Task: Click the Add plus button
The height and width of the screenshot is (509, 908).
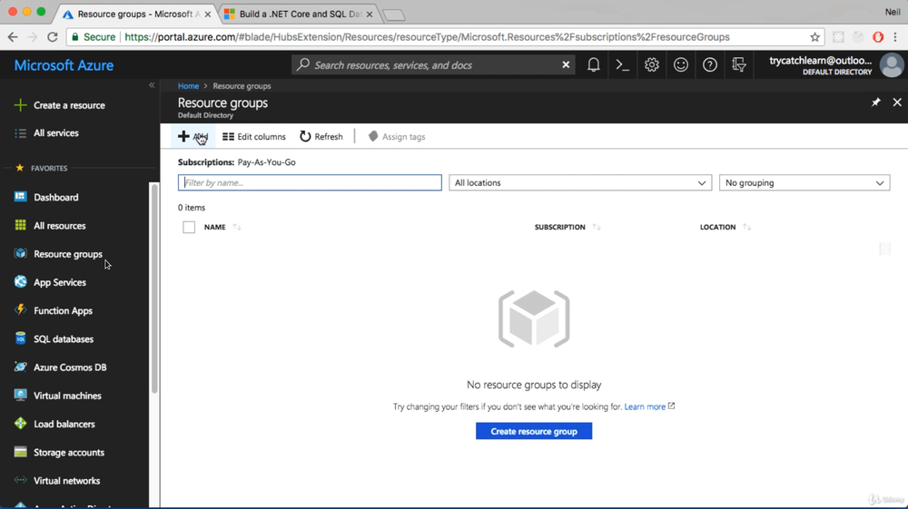Action: coord(192,136)
